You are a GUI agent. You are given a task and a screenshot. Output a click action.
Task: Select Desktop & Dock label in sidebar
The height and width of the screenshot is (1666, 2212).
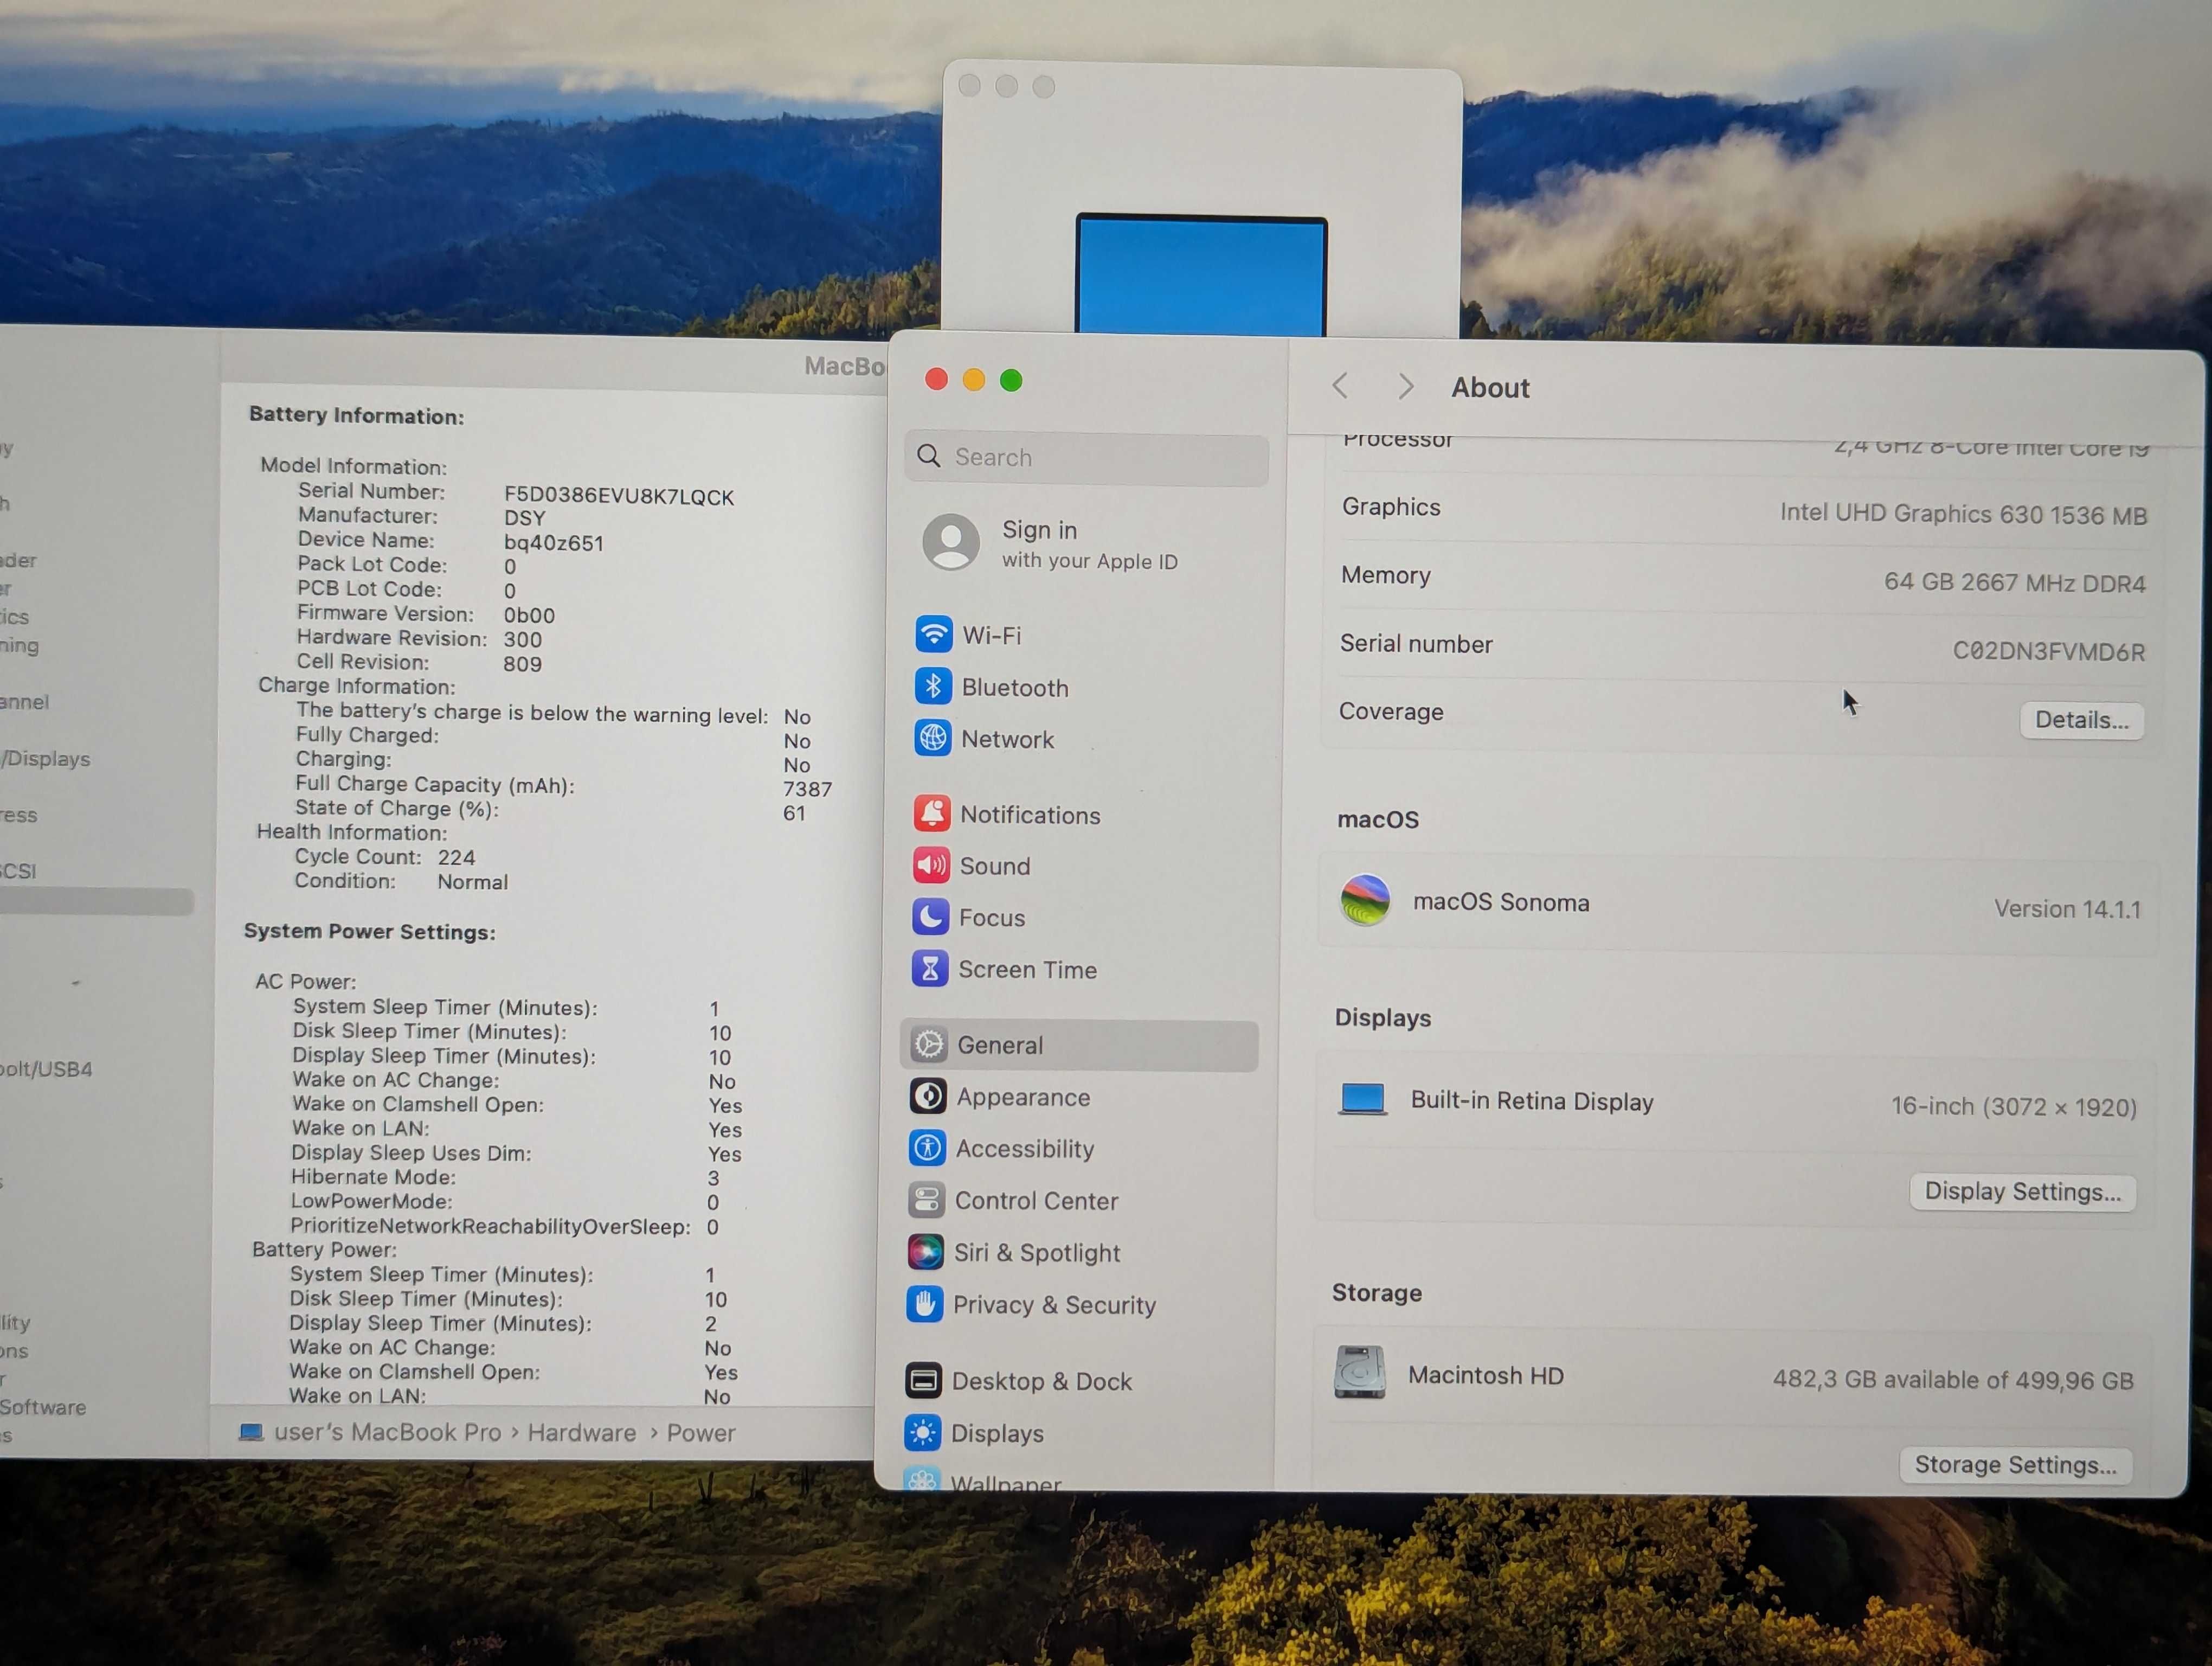click(x=1041, y=1381)
